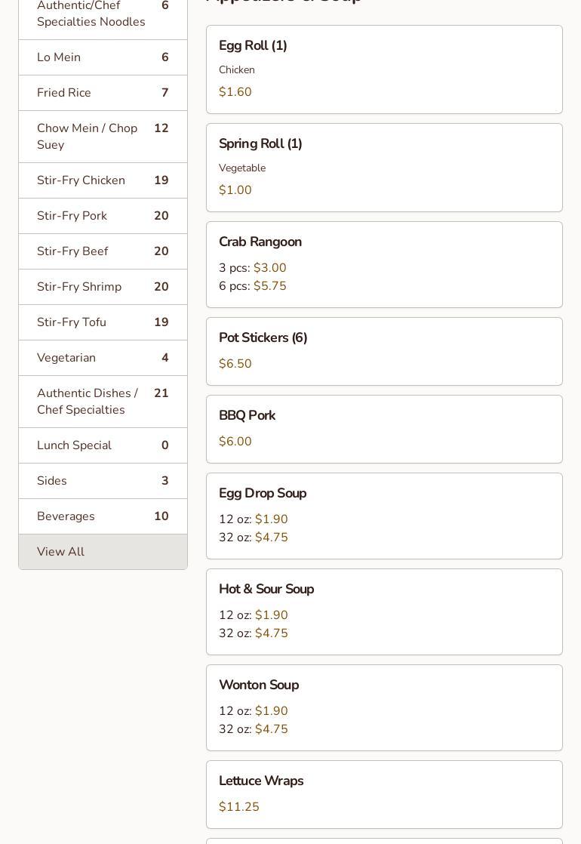This screenshot has height=844, width=581.
Task: Select the Egg Roll menu item
Action: tap(384, 69)
